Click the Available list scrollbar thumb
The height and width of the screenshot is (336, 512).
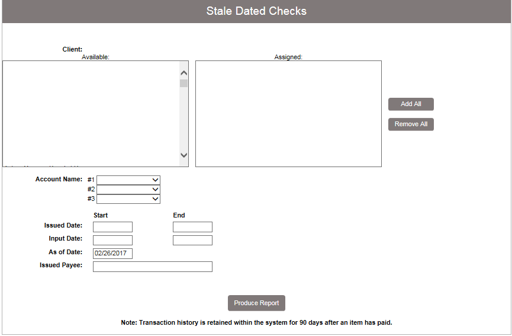pos(184,84)
